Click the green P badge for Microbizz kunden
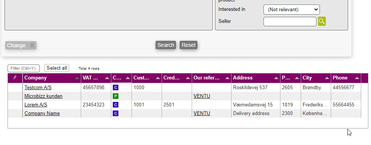The height and width of the screenshot is (145, 371). (115, 96)
